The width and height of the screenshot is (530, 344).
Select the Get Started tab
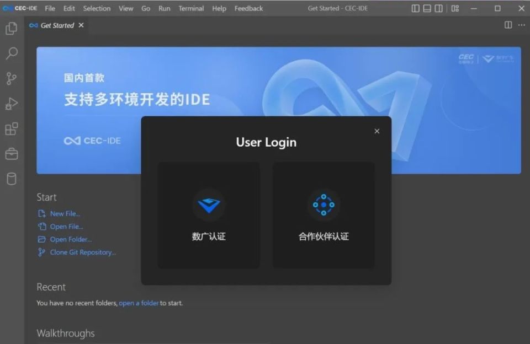tap(57, 25)
